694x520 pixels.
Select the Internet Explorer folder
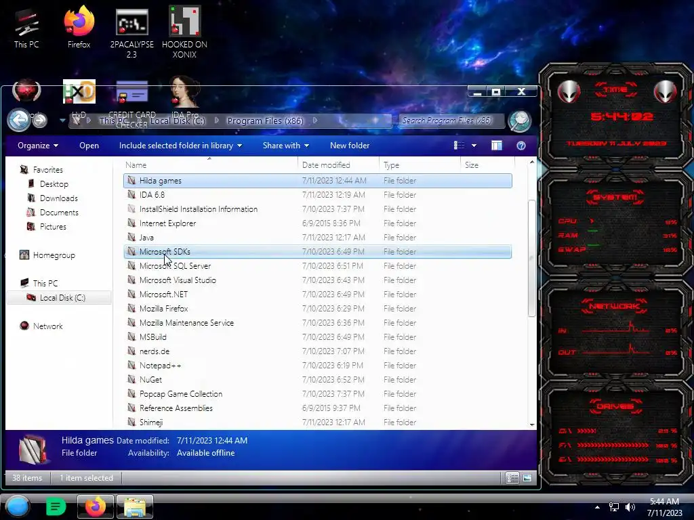click(318, 223)
